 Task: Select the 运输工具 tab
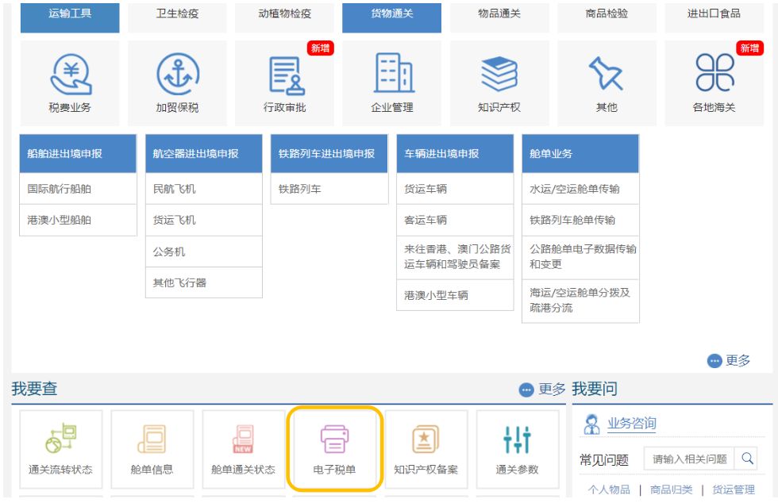coord(70,17)
